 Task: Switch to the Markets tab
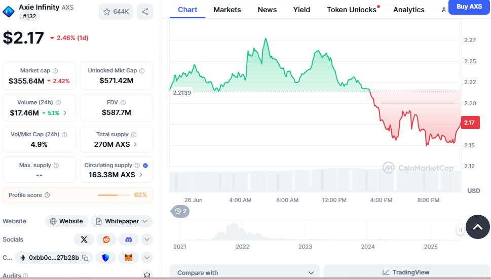coord(227,10)
